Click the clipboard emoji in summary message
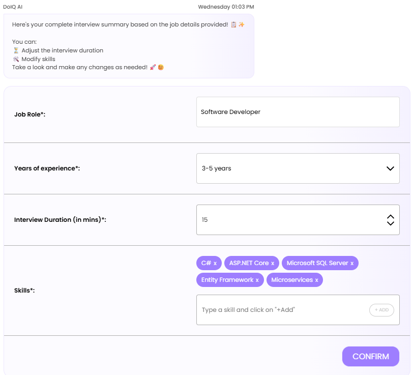The height and width of the screenshot is (375, 413). (x=233, y=24)
